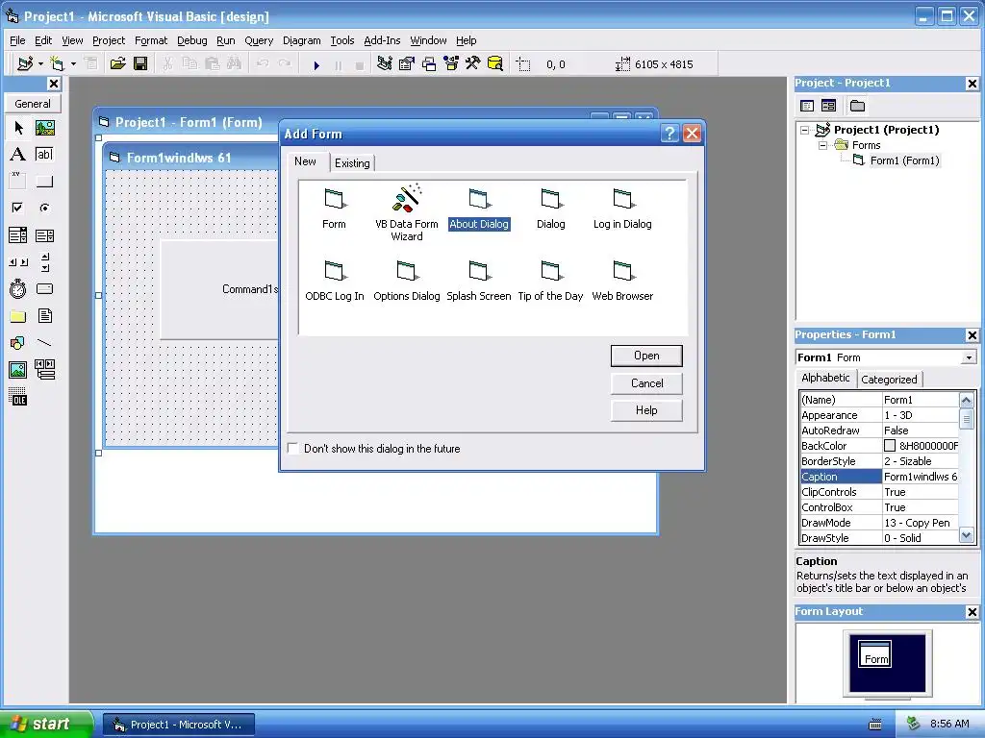
Task: Select the ComboBox tool in toolbox
Action: (x=18, y=235)
